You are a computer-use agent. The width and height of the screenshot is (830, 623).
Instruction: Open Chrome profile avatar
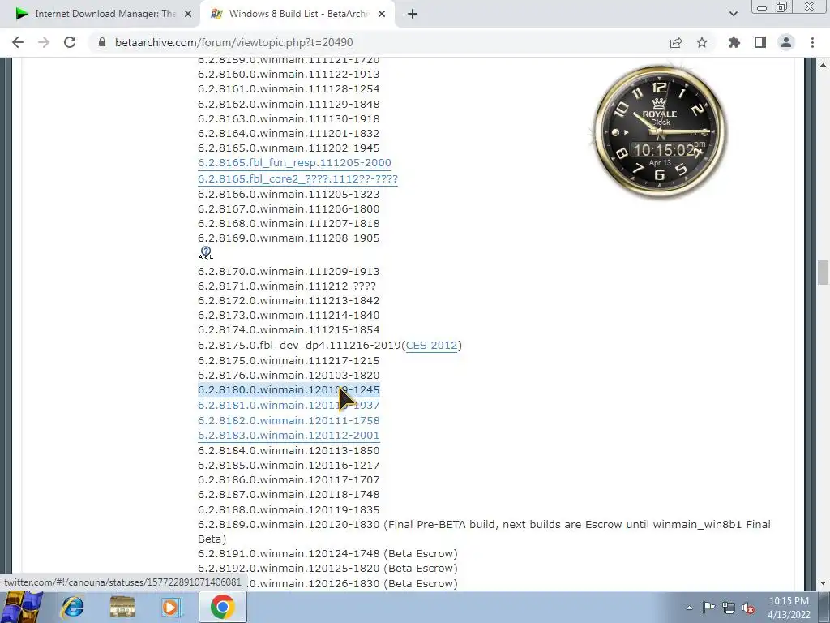(786, 42)
